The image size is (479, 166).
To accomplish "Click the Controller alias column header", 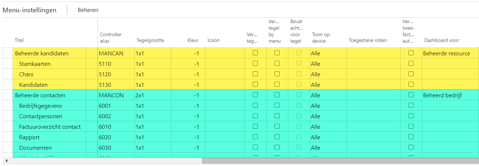I will (111, 37).
